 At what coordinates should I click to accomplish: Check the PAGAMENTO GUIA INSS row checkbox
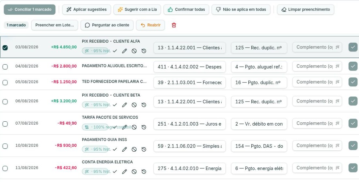click(5, 146)
